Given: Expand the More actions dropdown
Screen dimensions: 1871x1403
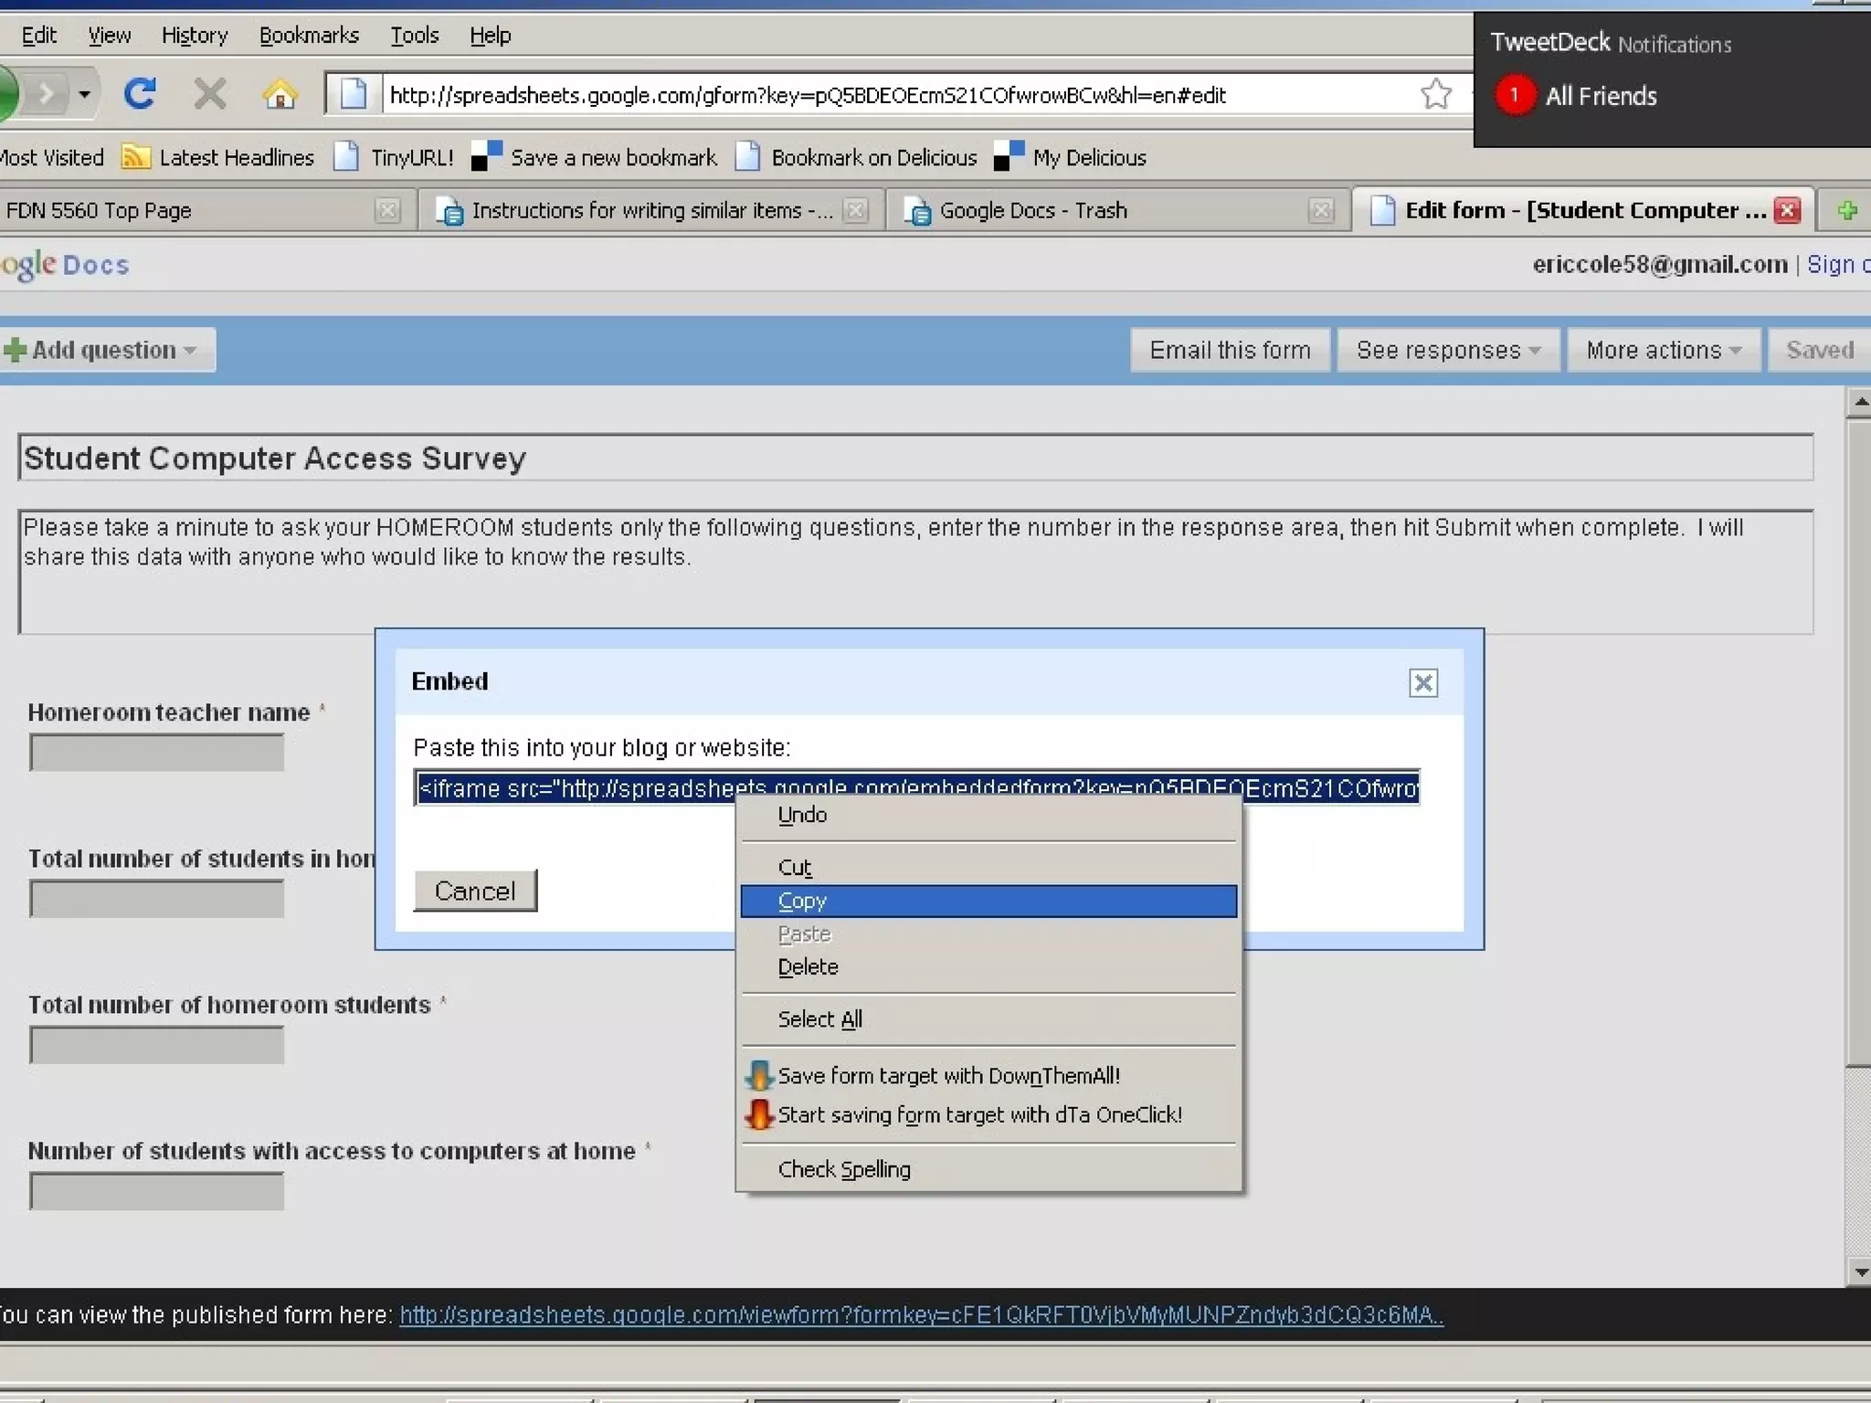Looking at the screenshot, I should click(x=1663, y=350).
